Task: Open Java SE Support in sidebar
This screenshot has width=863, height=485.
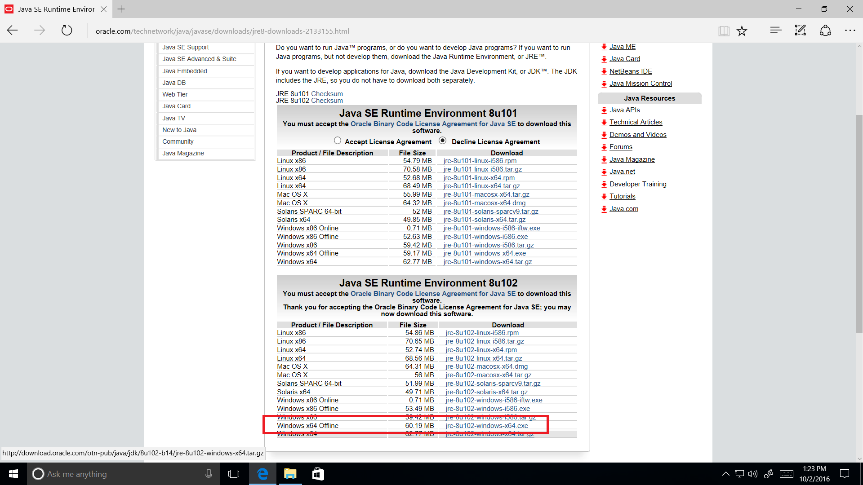Action: point(185,47)
